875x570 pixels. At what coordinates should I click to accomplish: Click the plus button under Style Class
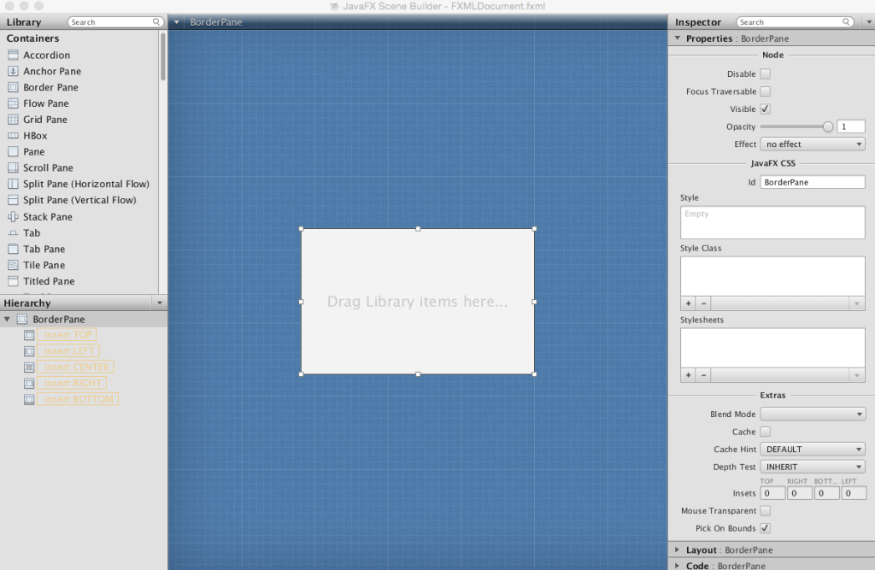688,303
